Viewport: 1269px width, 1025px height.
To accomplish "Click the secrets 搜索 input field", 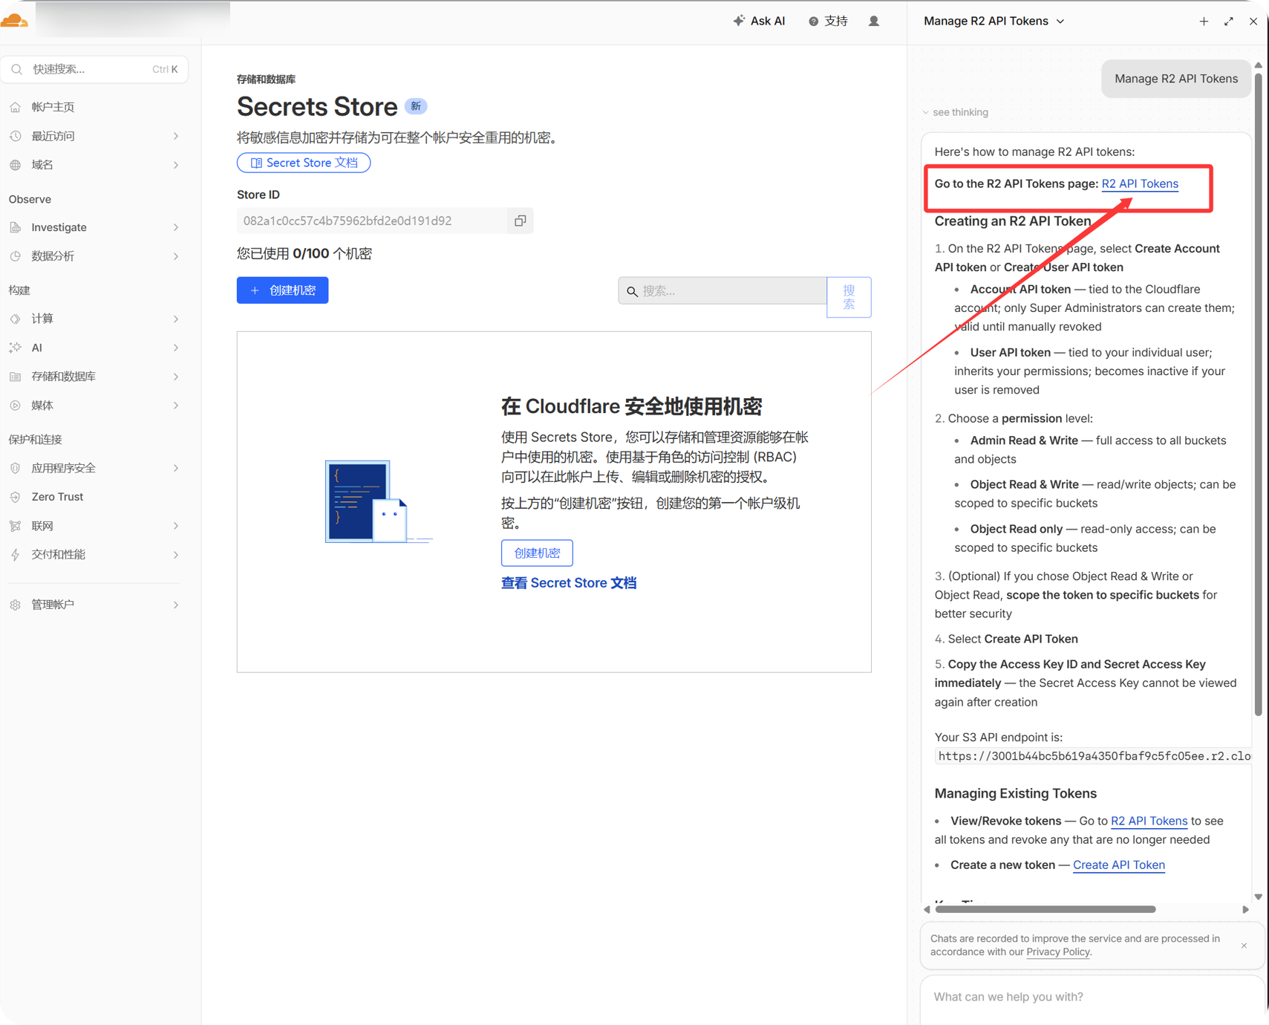I will 722,290.
